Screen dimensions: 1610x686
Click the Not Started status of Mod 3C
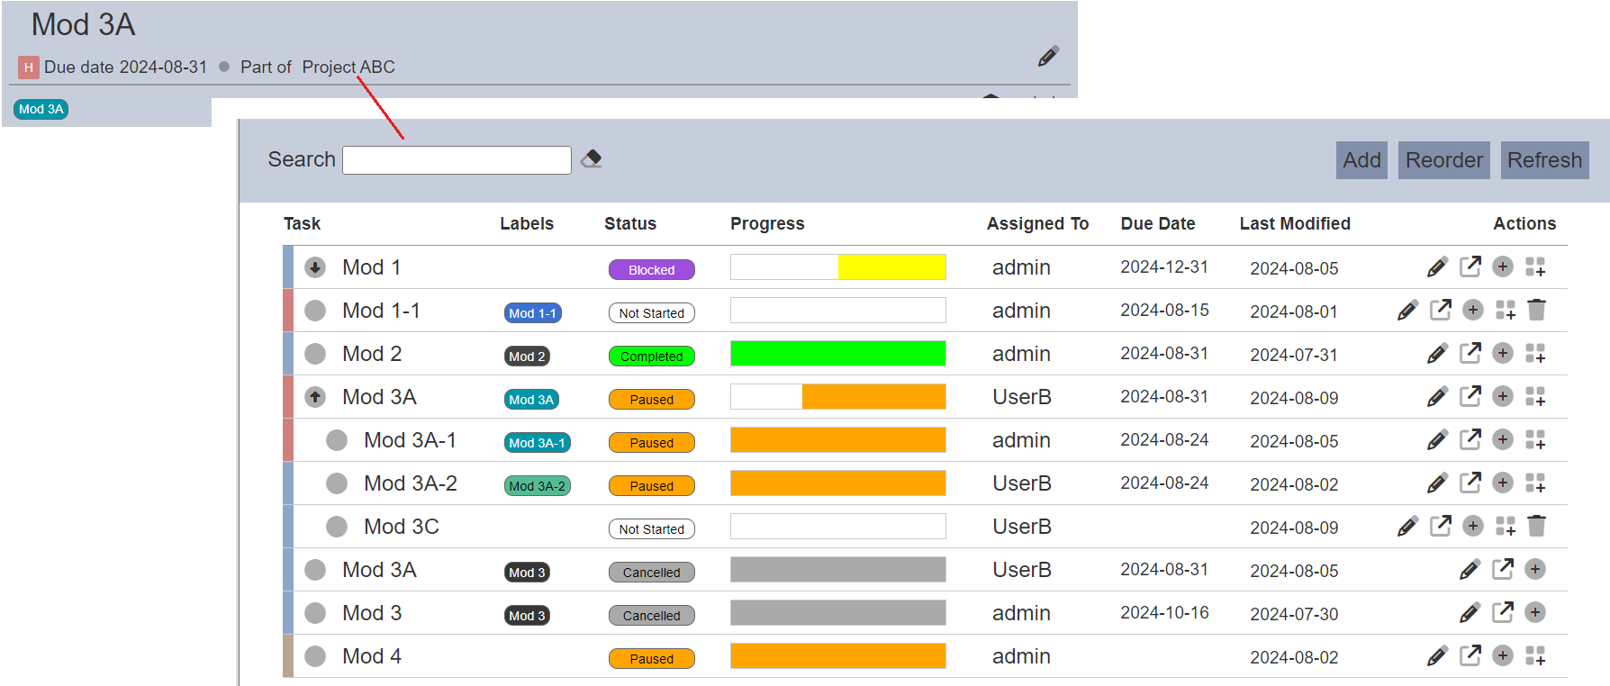652,529
